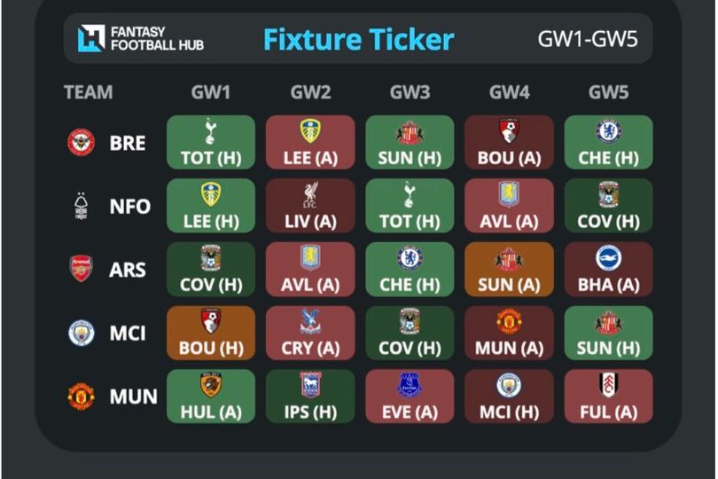The width and height of the screenshot is (718, 479).
Task: Select the Nottingham Forest crest icon
Action: (x=81, y=206)
